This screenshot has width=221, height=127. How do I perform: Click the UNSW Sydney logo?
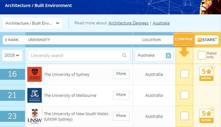point(34,116)
